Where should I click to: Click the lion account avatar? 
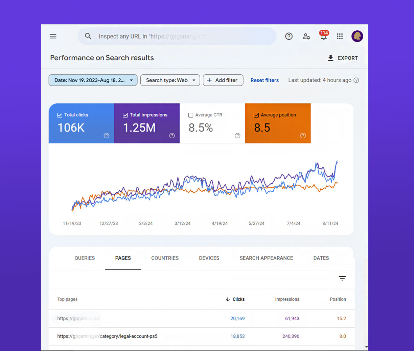pyautogui.click(x=357, y=36)
